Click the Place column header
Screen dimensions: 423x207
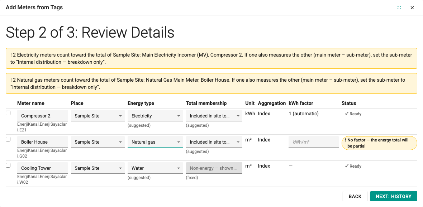coord(77,103)
